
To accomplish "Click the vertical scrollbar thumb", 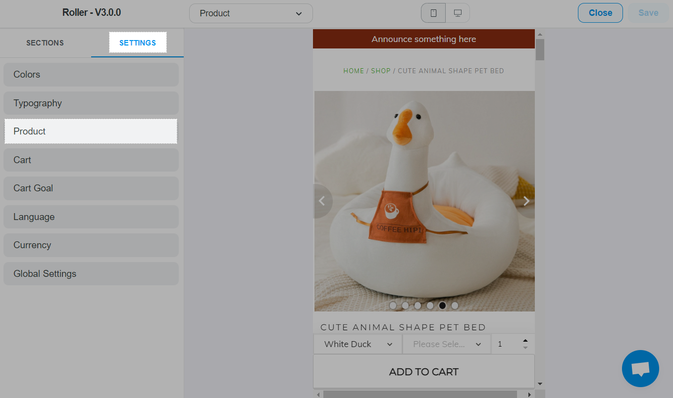I will click(x=540, y=49).
